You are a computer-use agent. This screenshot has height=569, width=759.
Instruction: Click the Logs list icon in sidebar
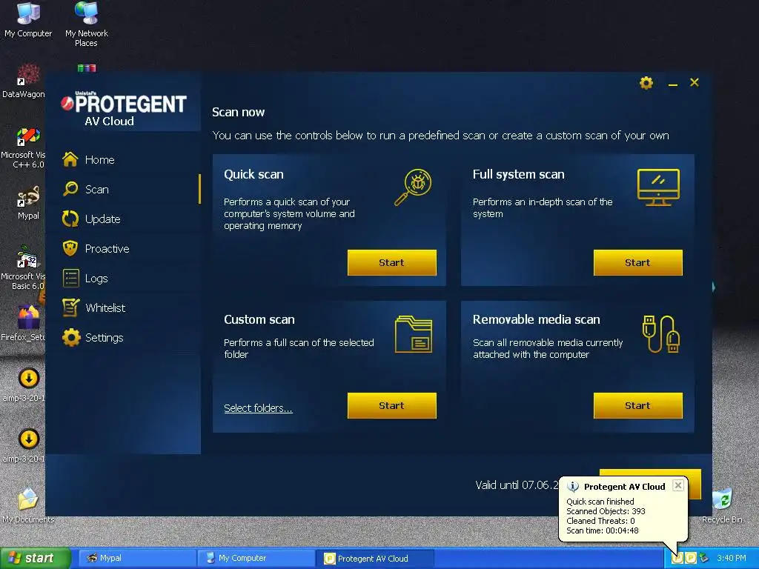pos(70,279)
